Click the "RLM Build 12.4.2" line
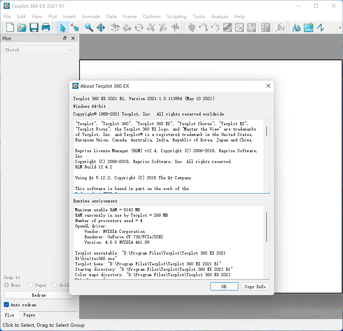The height and width of the screenshot is (331, 343). tap(93, 167)
